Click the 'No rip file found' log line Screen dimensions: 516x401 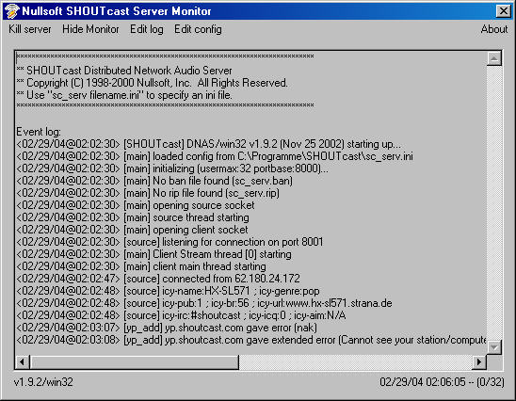pos(148,193)
